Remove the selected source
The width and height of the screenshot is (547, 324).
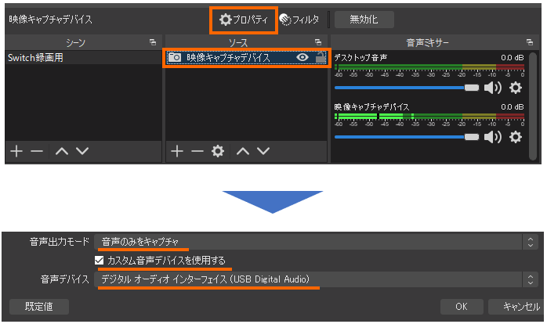click(x=197, y=151)
